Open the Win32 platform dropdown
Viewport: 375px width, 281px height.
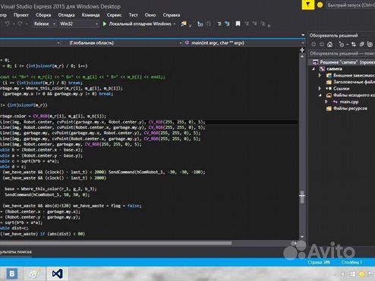[x=78, y=24]
